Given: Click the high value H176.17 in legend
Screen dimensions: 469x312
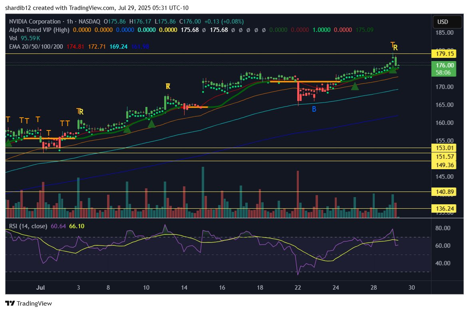Looking at the screenshot, I should point(140,22).
